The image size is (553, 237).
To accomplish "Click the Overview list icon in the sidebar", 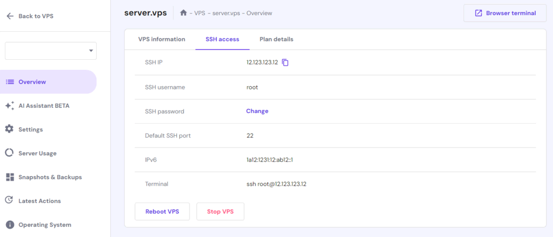I will pyautogui.click(x=9, y=82).
